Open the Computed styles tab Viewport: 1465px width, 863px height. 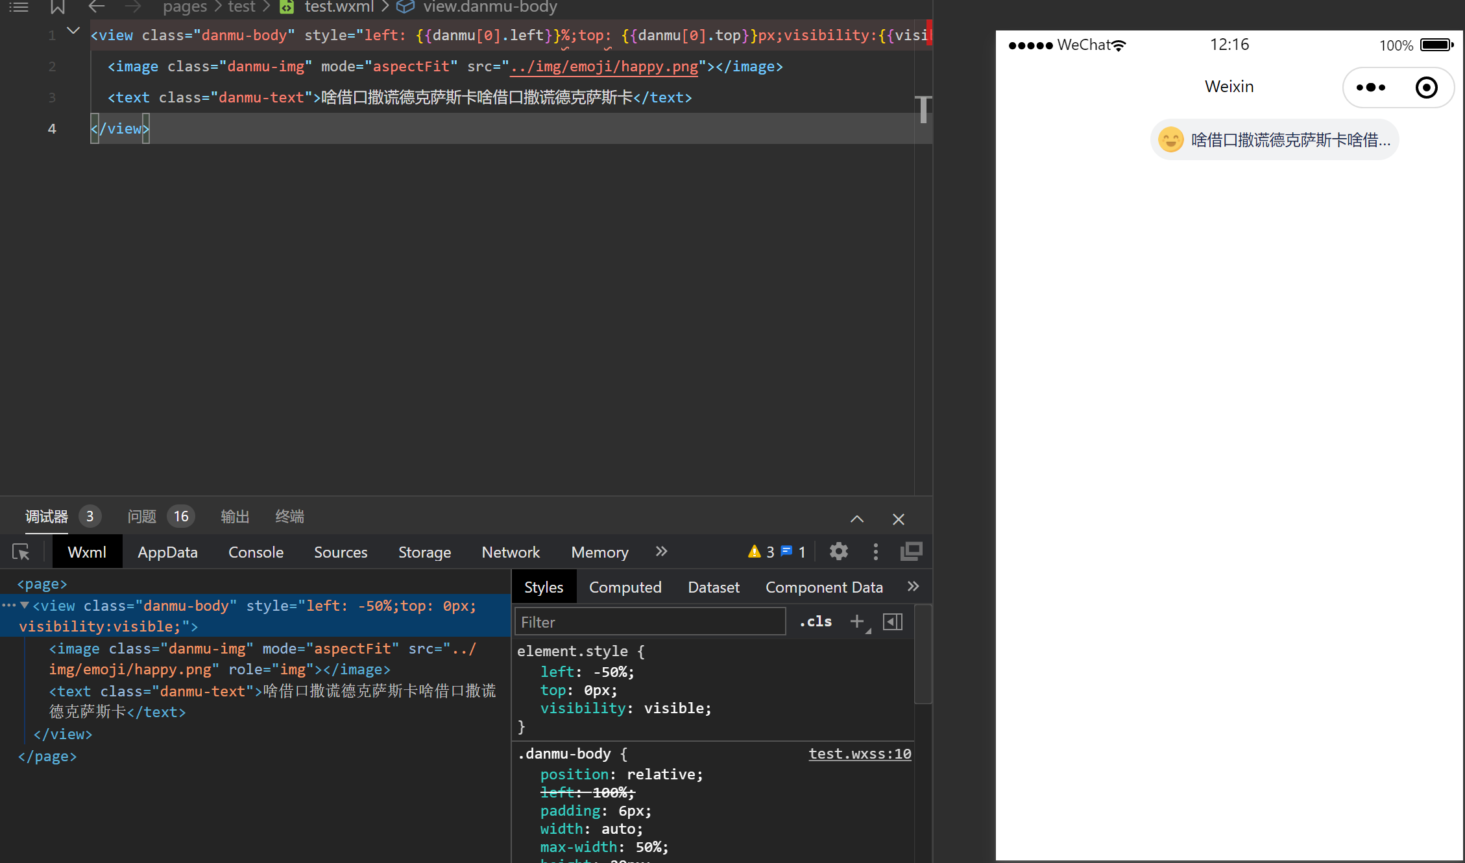tap(625, 587)
